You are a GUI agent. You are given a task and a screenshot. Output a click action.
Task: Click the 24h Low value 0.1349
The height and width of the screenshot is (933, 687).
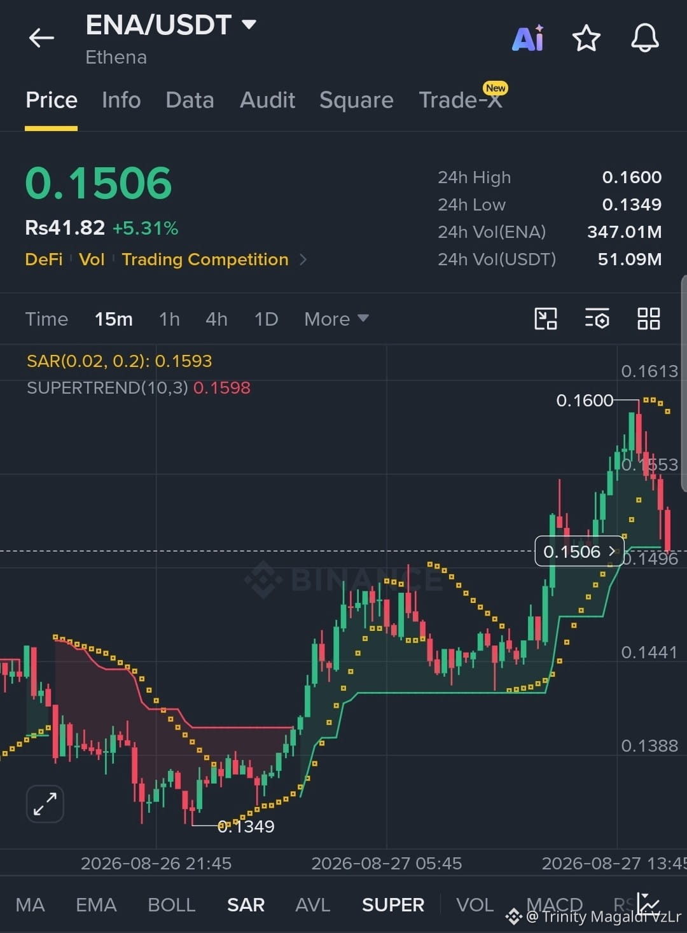632,204
